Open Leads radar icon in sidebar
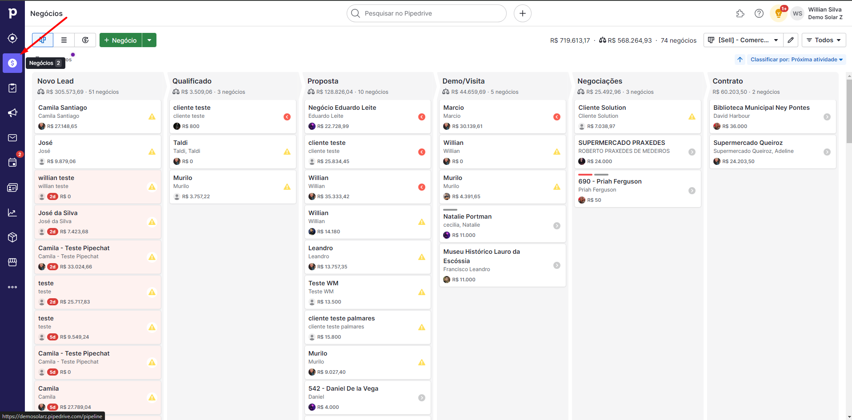 click(12, 38)
